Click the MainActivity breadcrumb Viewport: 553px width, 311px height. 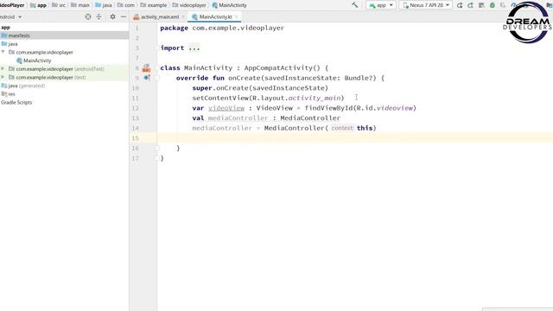coord(229,5)
